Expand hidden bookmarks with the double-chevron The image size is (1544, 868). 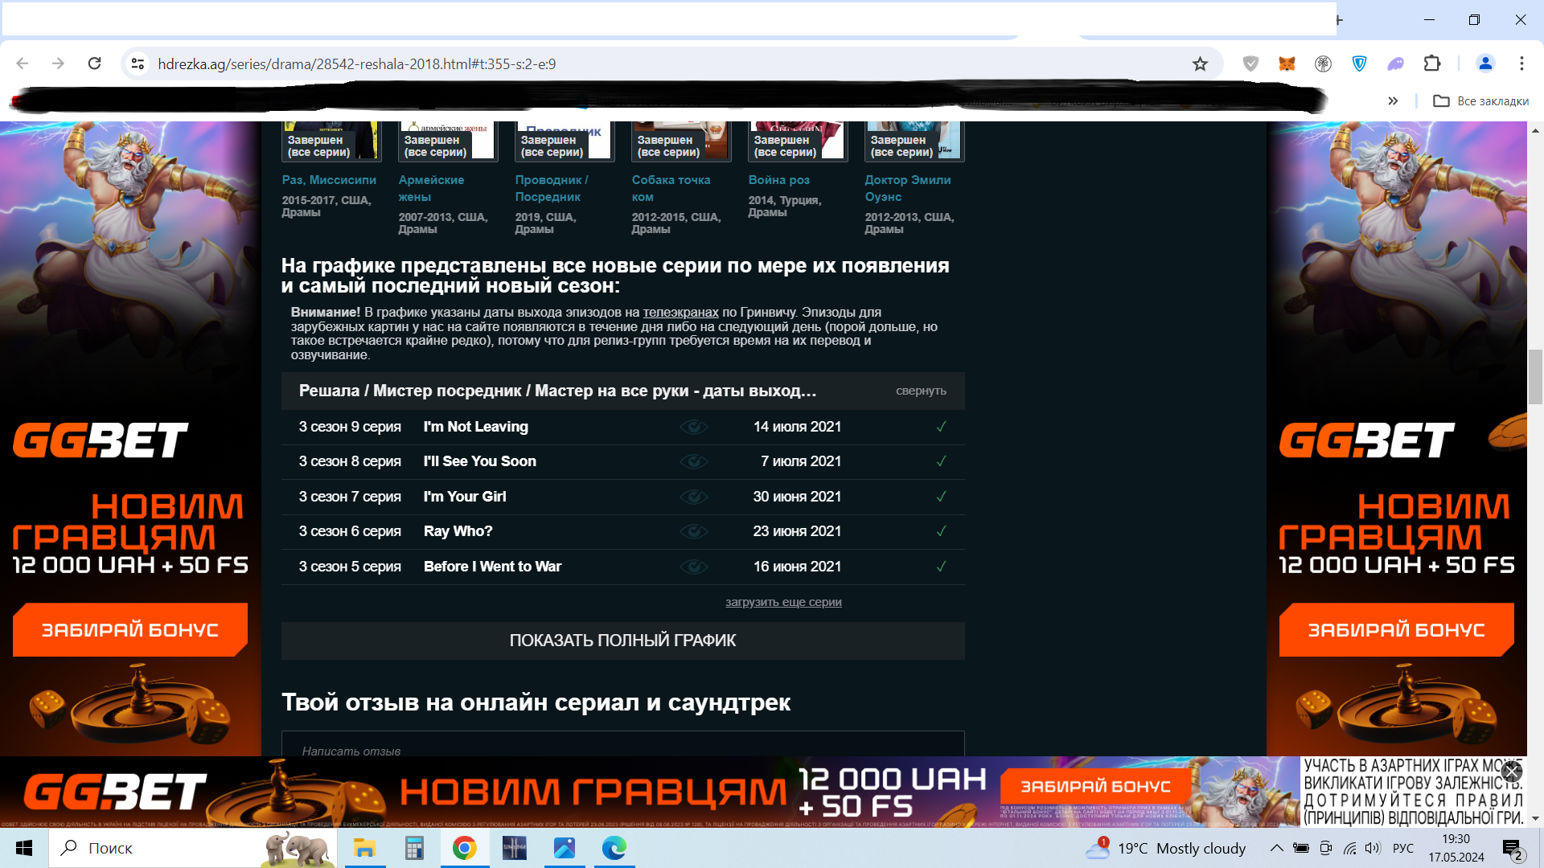point(1394,100)
